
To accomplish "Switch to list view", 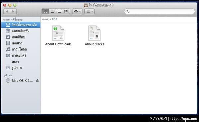I will pos(52,11).
